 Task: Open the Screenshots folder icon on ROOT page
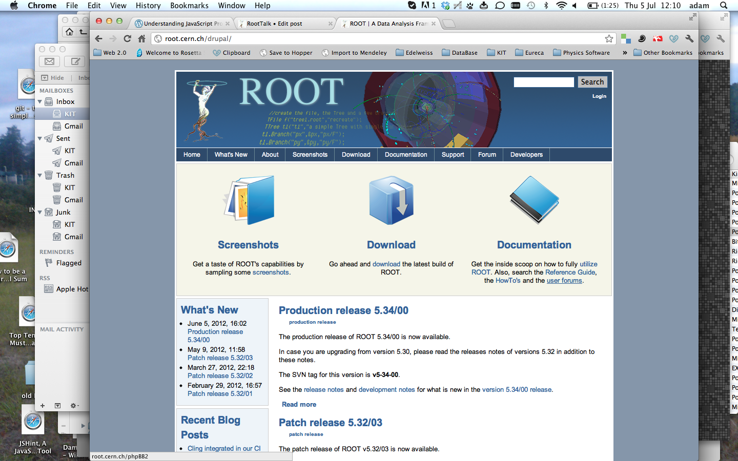pyautogui.click(x=249, y=200)
